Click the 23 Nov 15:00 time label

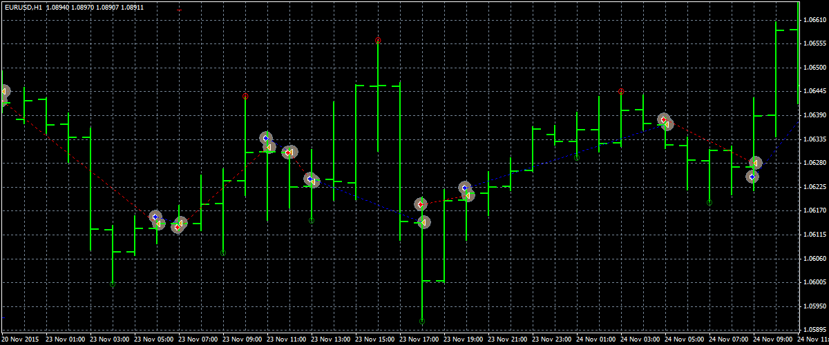374,339
